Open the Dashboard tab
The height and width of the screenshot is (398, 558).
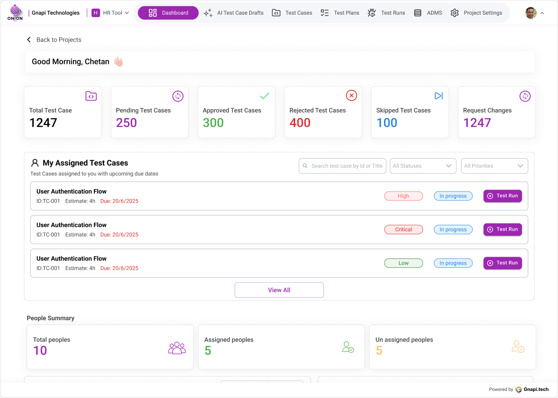click(168, 13)
